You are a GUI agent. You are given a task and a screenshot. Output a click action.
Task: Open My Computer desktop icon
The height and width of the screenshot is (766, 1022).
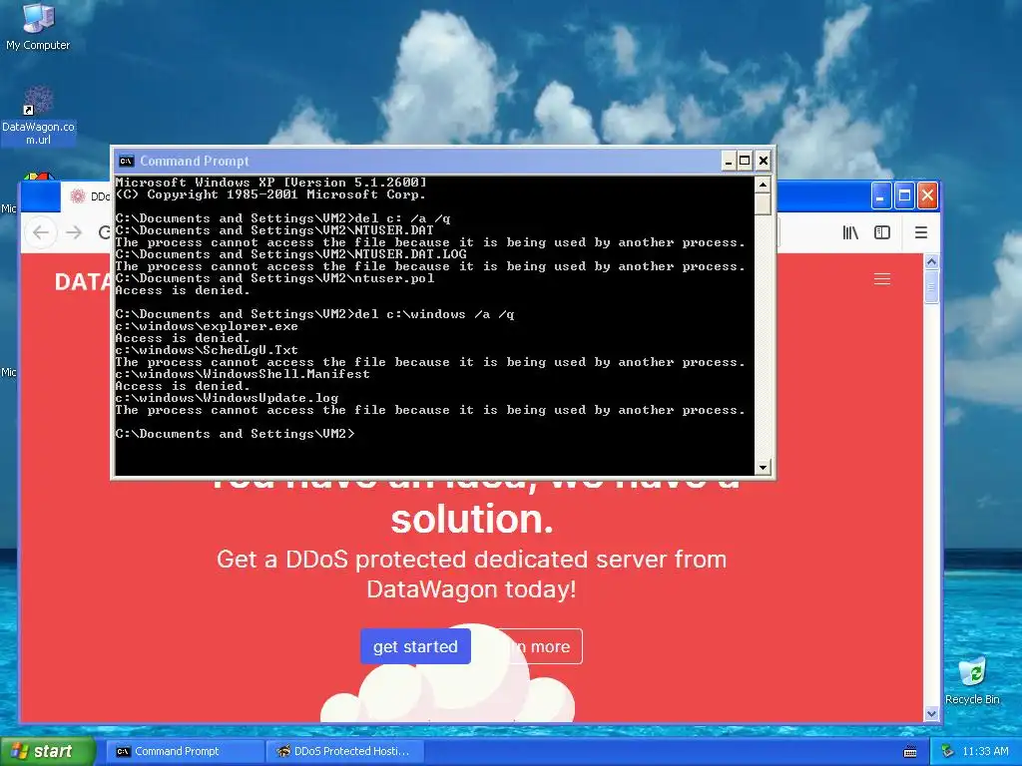(x=38, y=26)
